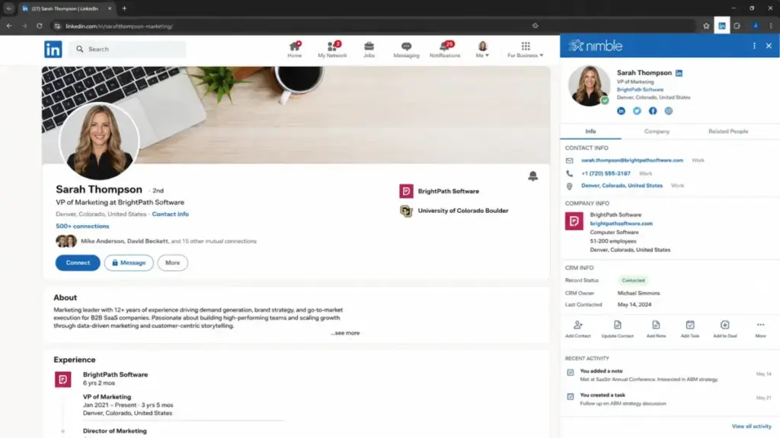Switch to Company tab in Nimble
The height and width of the screenshot is (438, 780).
pyautogui.click(x=657, y=131)
